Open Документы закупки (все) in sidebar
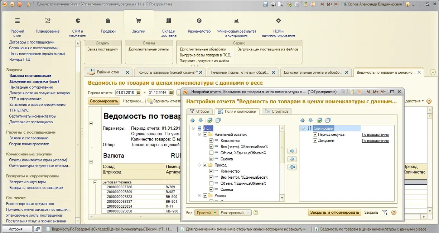This screenshot has height=233, width=439. (x=34, y=81)
